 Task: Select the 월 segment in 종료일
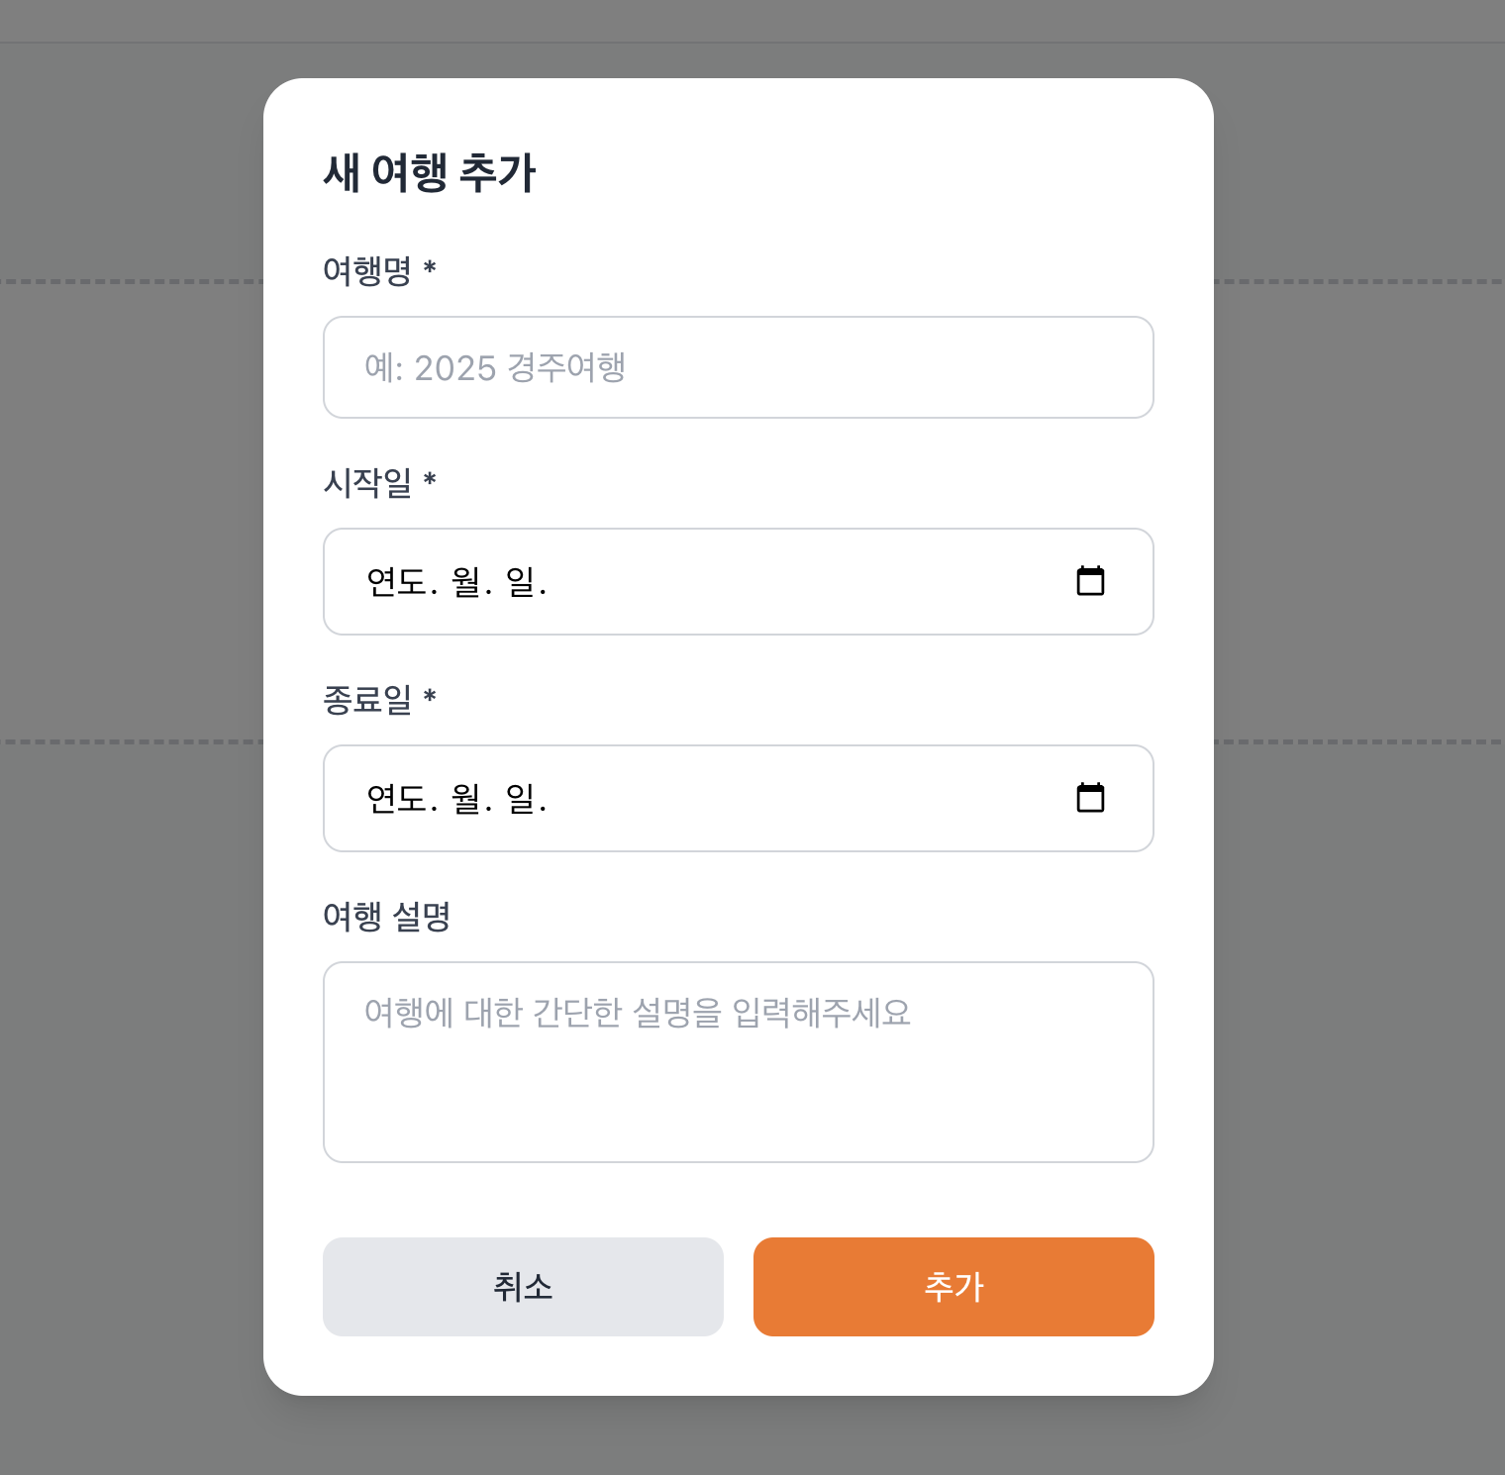pos(466,799)
